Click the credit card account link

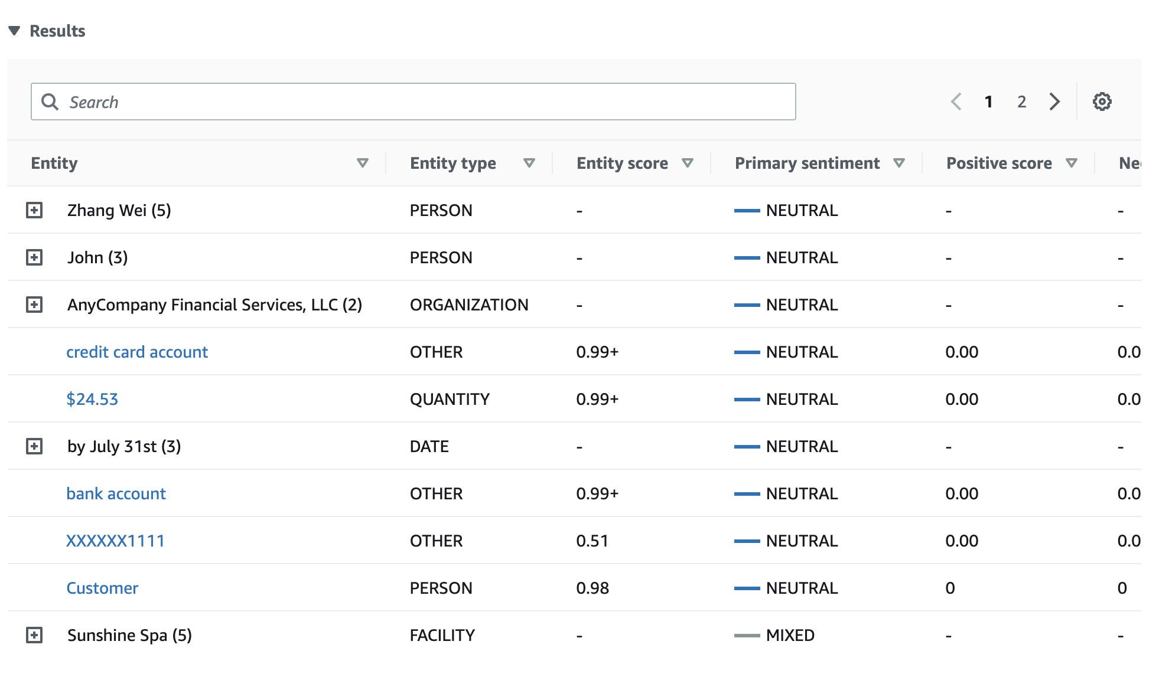pos(138,351)
